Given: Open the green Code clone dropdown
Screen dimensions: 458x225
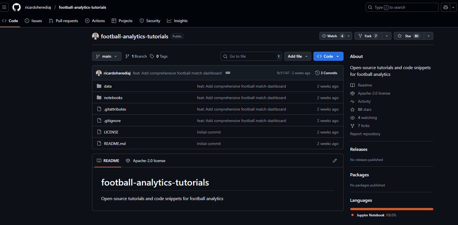Looking at the screenshot, I should point(328,56).
